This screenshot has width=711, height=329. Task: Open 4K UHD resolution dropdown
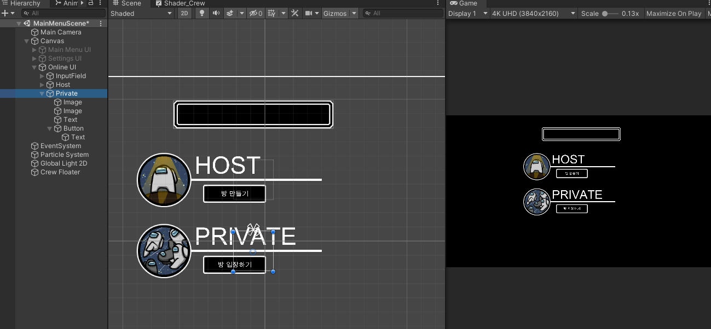[x=534, y=13]
